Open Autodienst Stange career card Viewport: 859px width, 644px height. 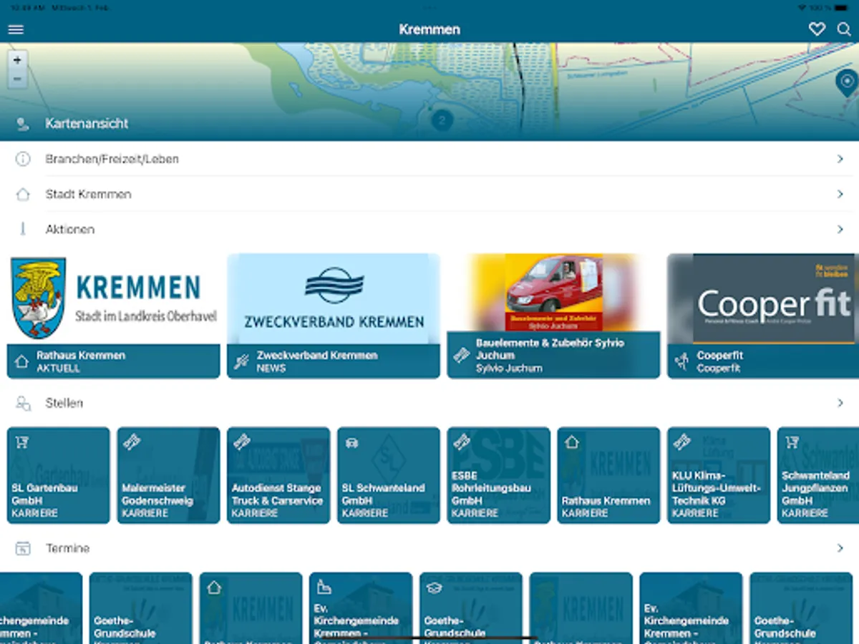(278, 475)
